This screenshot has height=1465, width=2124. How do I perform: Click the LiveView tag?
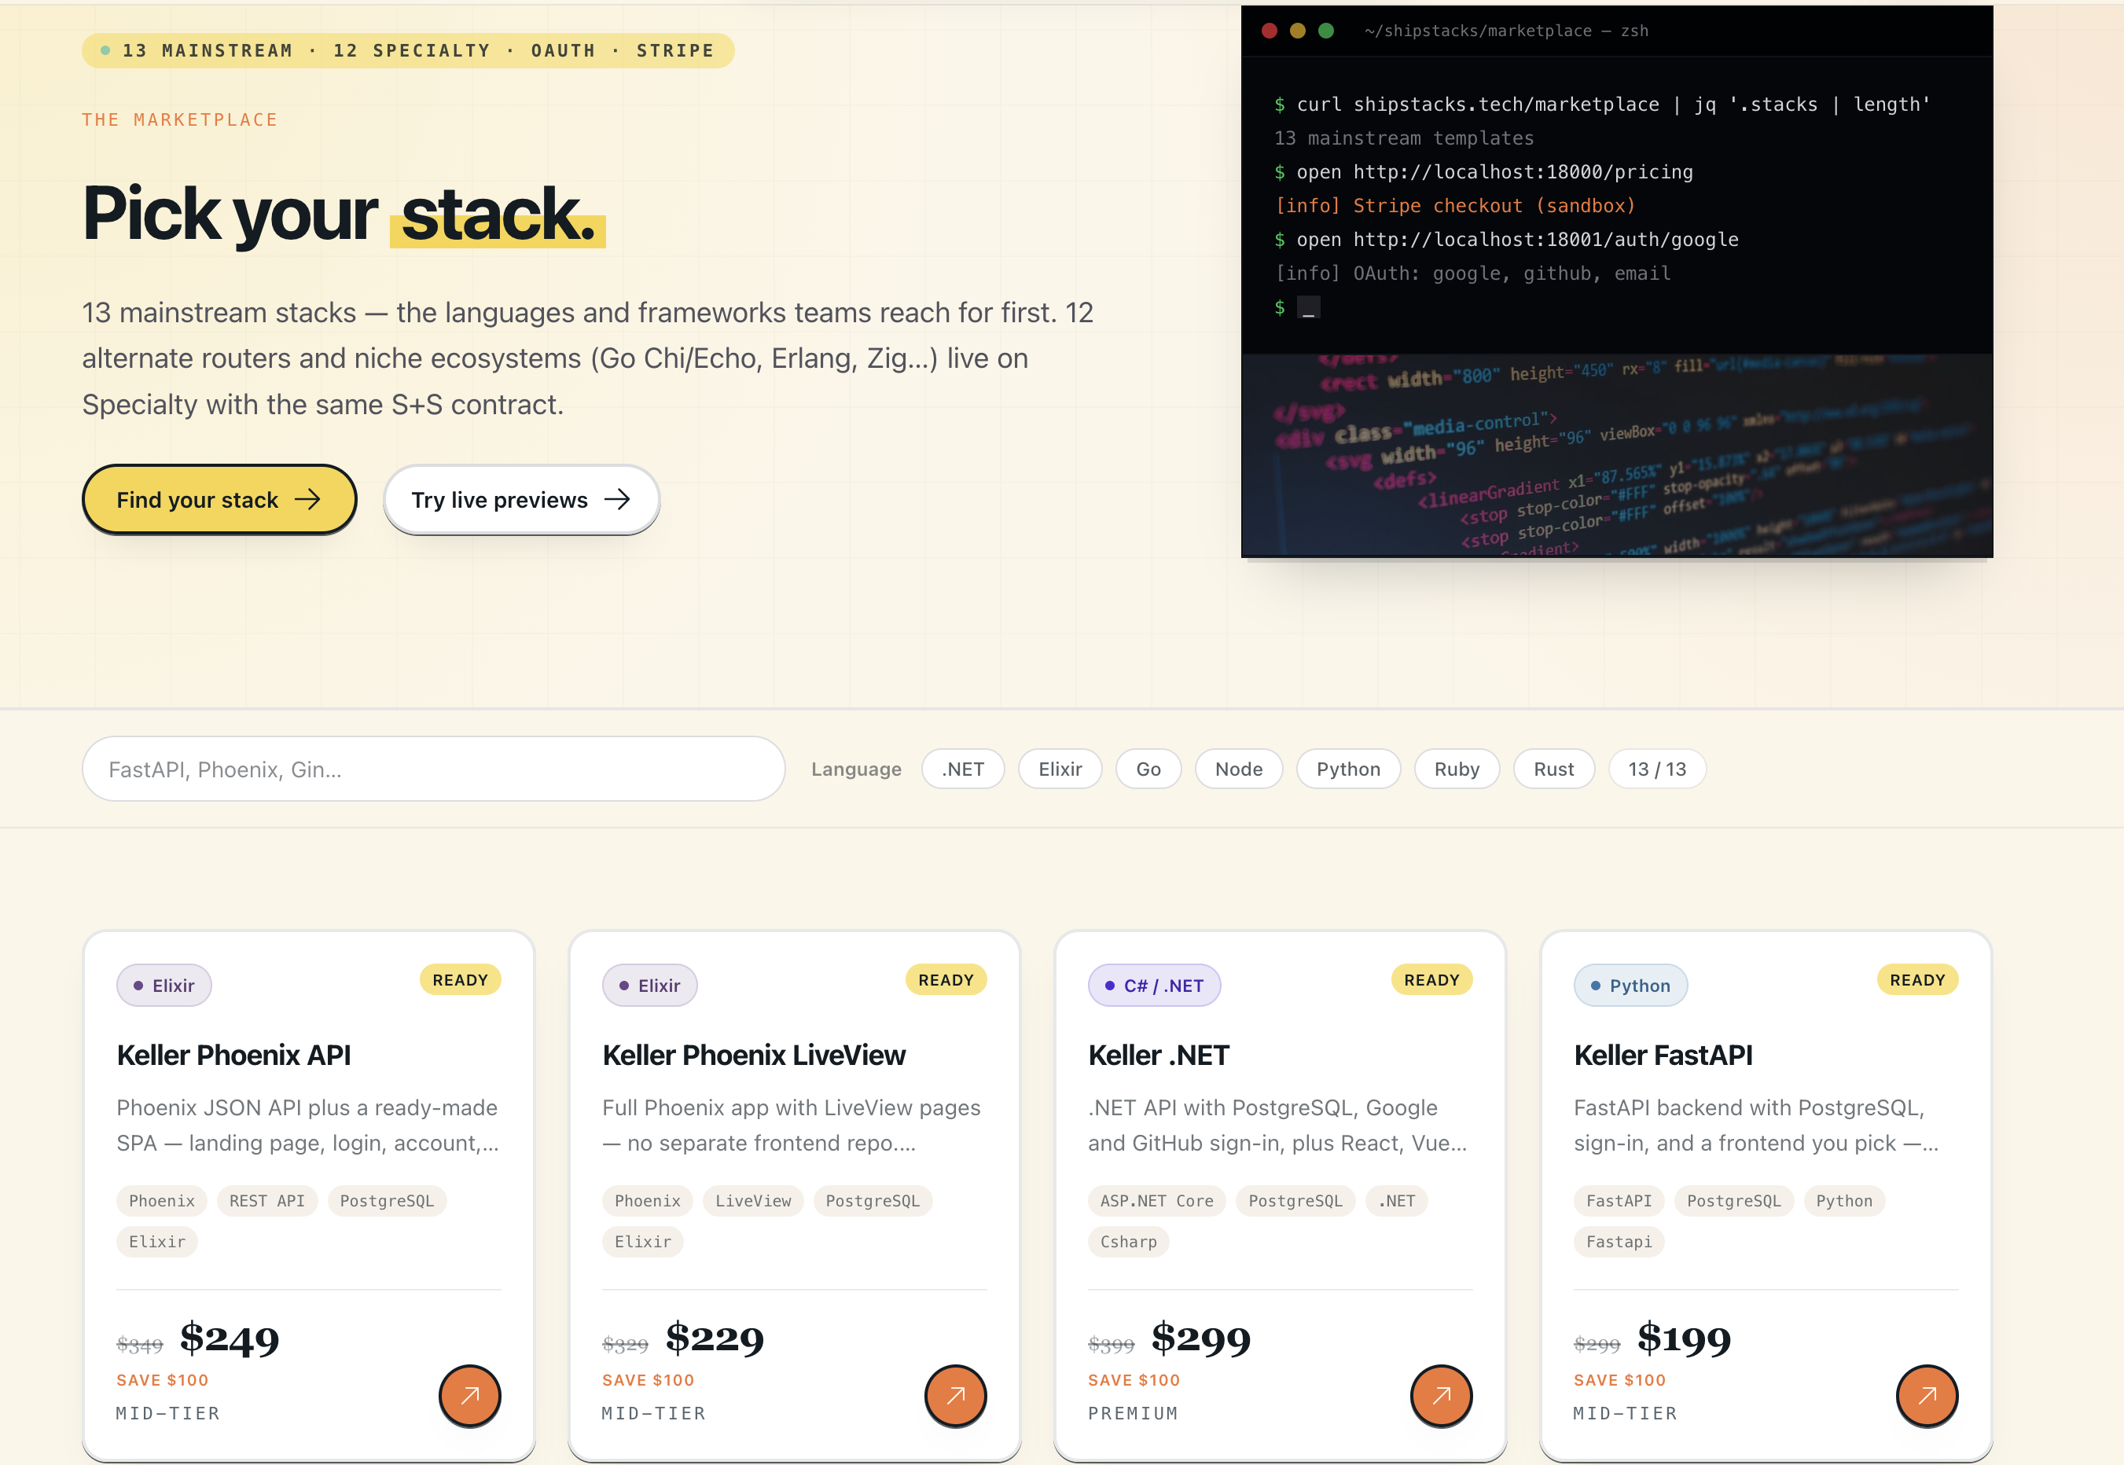(754, 1201)
